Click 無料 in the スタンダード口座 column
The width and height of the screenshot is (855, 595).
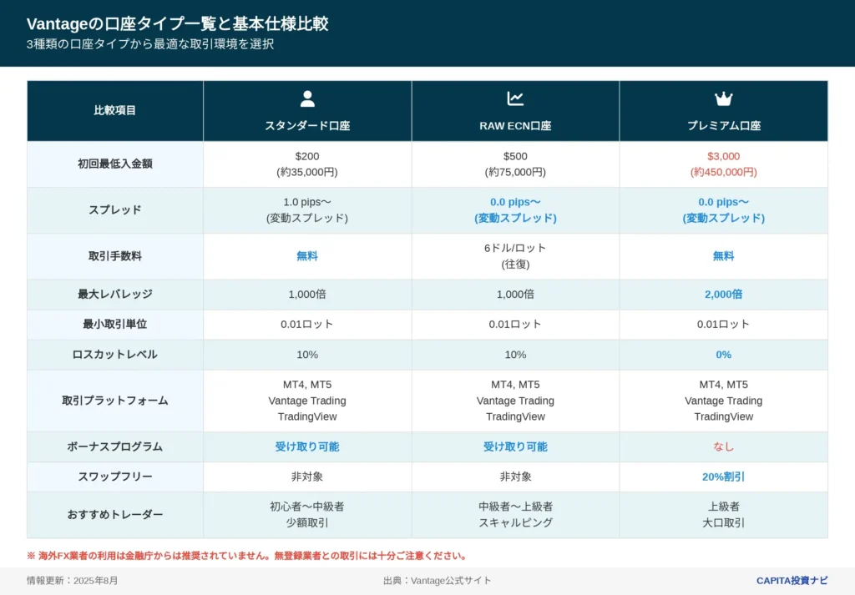[307, 256]
